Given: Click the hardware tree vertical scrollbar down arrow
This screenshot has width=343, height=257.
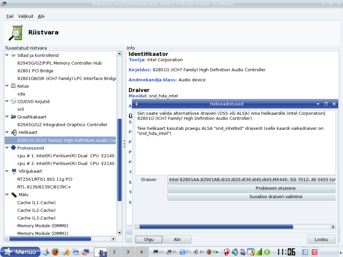Looking at the screenshot, I should tap(120, 233).
